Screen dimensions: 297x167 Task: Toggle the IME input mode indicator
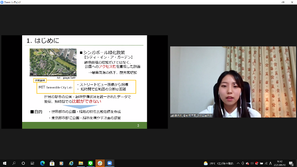270,163
